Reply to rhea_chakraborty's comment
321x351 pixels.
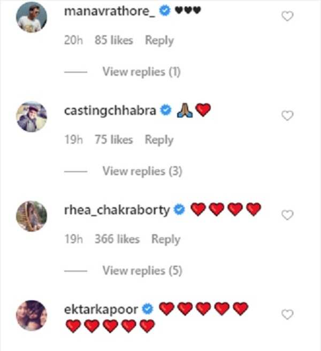165,239
